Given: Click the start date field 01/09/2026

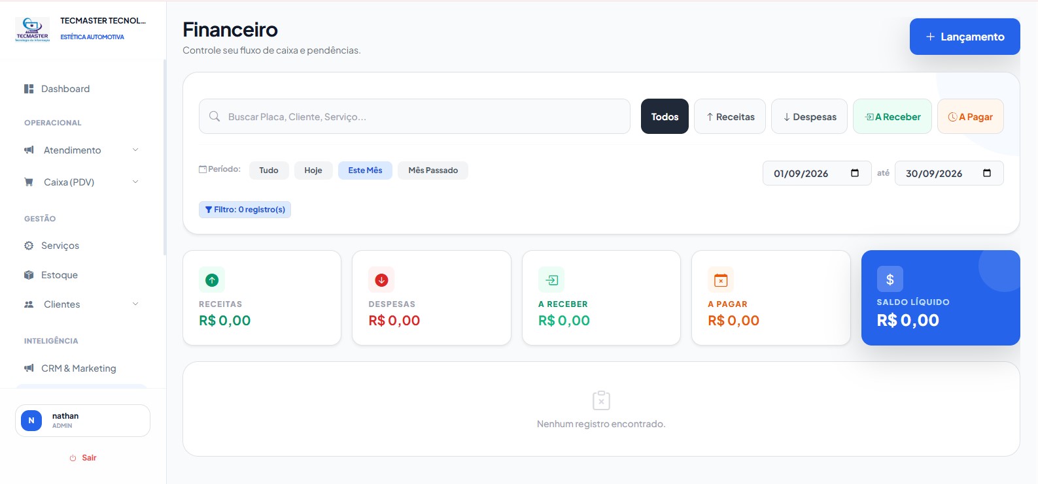Looking at the screenshot, I should click(817, 173).
